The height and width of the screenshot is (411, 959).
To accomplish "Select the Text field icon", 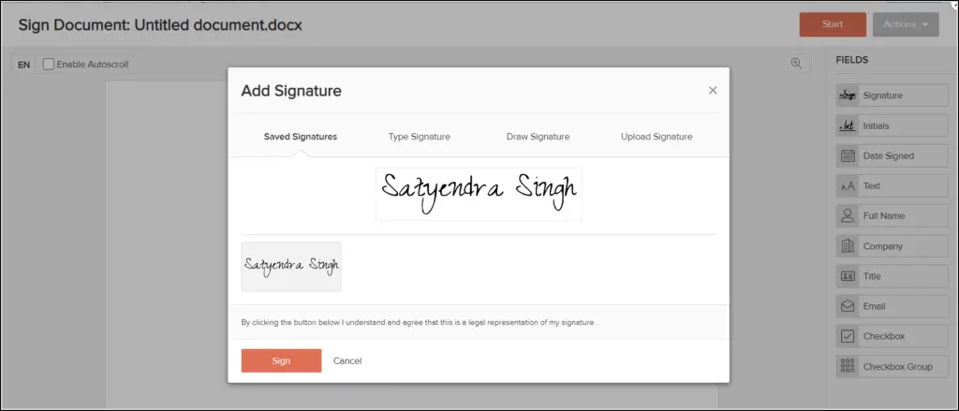I will [848, 185].
